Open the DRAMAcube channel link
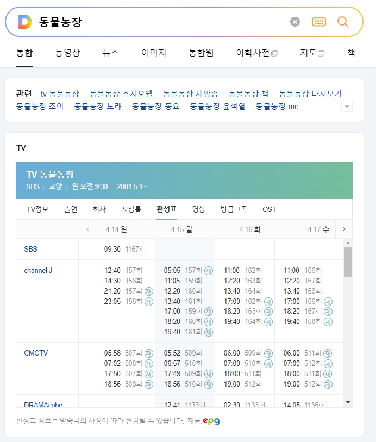 click(x=43, y=405)
